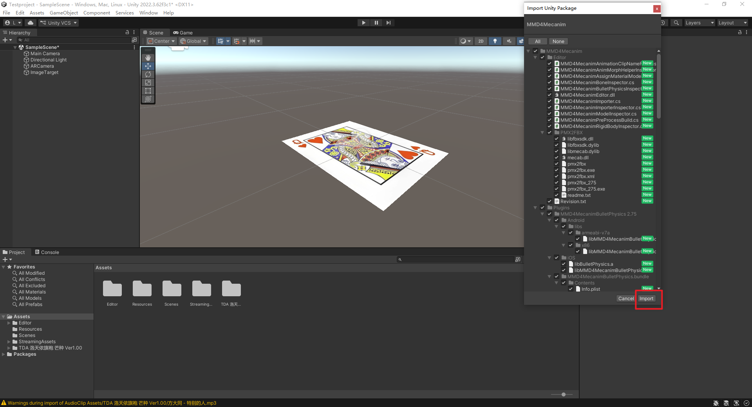Select the Move tool

pyautogui.click(x=148, y=66)
